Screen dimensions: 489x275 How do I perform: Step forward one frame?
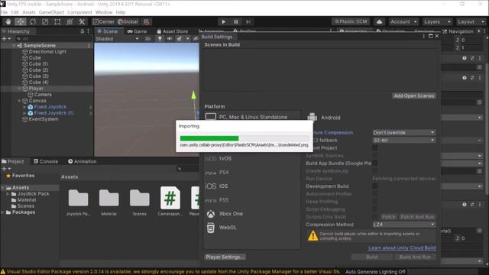pos(248,21)
